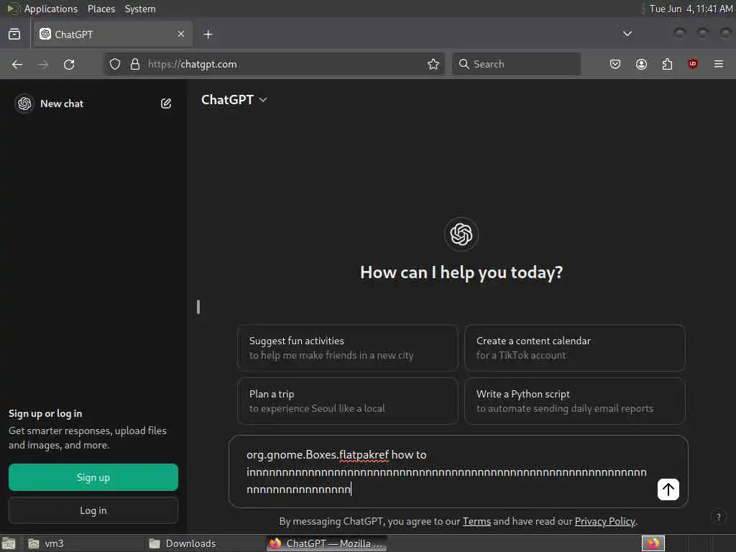This screenshot has height=552, width=736.
Task: Choose the Plan a trip prompt
Action: pos(347,401)
